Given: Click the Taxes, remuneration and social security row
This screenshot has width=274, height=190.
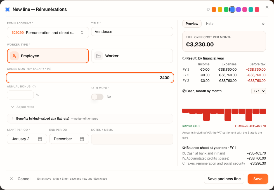Looking at the screenshot, I should (224, 163).
